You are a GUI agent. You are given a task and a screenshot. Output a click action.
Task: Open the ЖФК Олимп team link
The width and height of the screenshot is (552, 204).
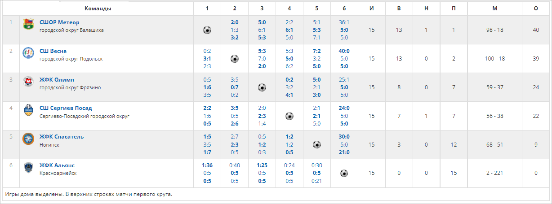click(x=57, y=80)
